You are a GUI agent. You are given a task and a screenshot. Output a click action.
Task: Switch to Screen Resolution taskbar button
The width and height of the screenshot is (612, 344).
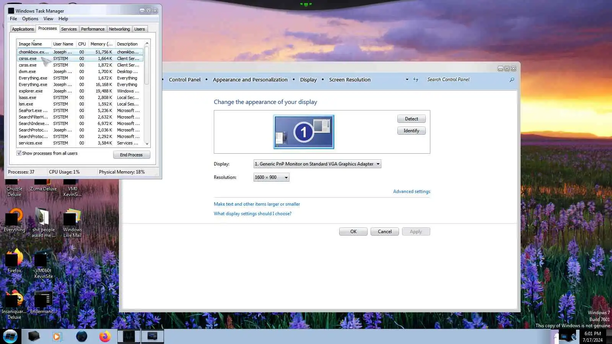(x=152, y=336)
